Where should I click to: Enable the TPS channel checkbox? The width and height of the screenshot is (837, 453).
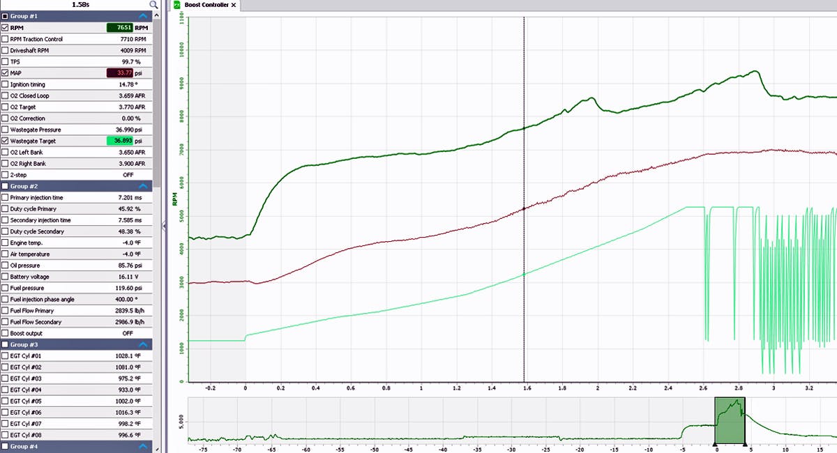pyautogui.click(x=6, y=62)
